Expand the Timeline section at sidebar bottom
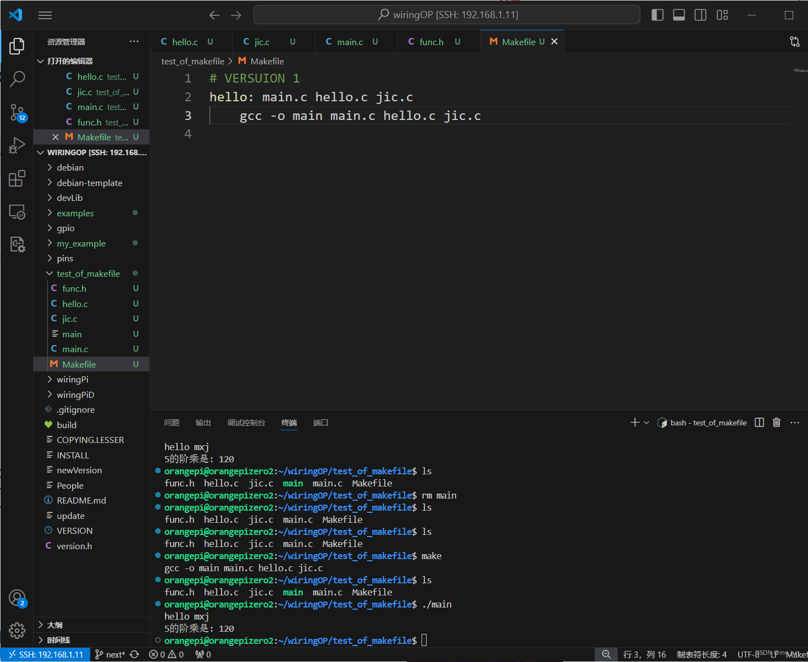Image resolution: width=808 pixels, height=662 pixels. click(91, 640)
